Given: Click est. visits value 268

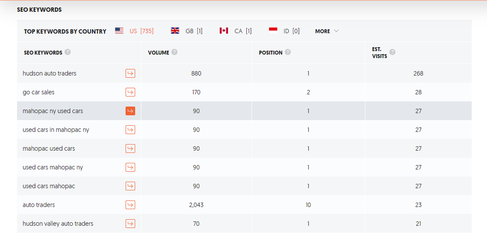Looking at the screenshot, I should coord(419,73).
